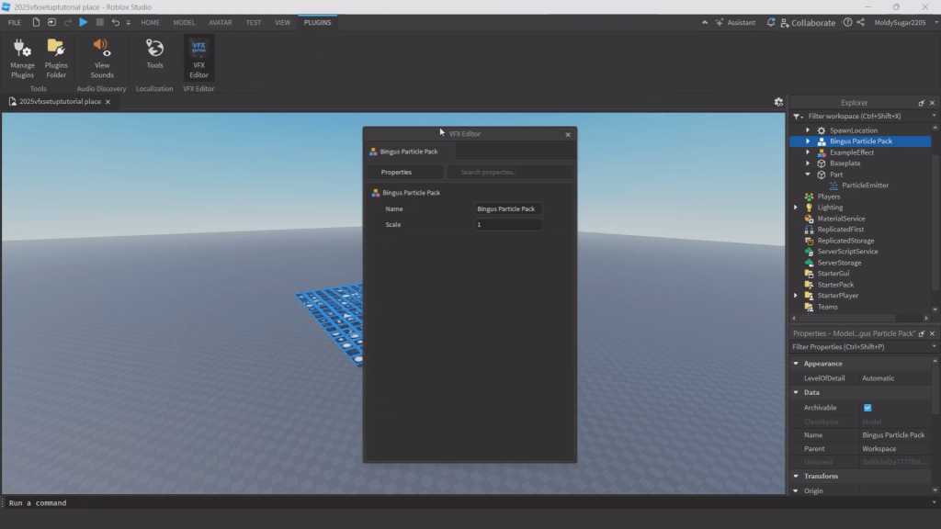This screenshot has height=529, width=941.
Task: Select the Teams service in Explorer
Action: point(827,307)
